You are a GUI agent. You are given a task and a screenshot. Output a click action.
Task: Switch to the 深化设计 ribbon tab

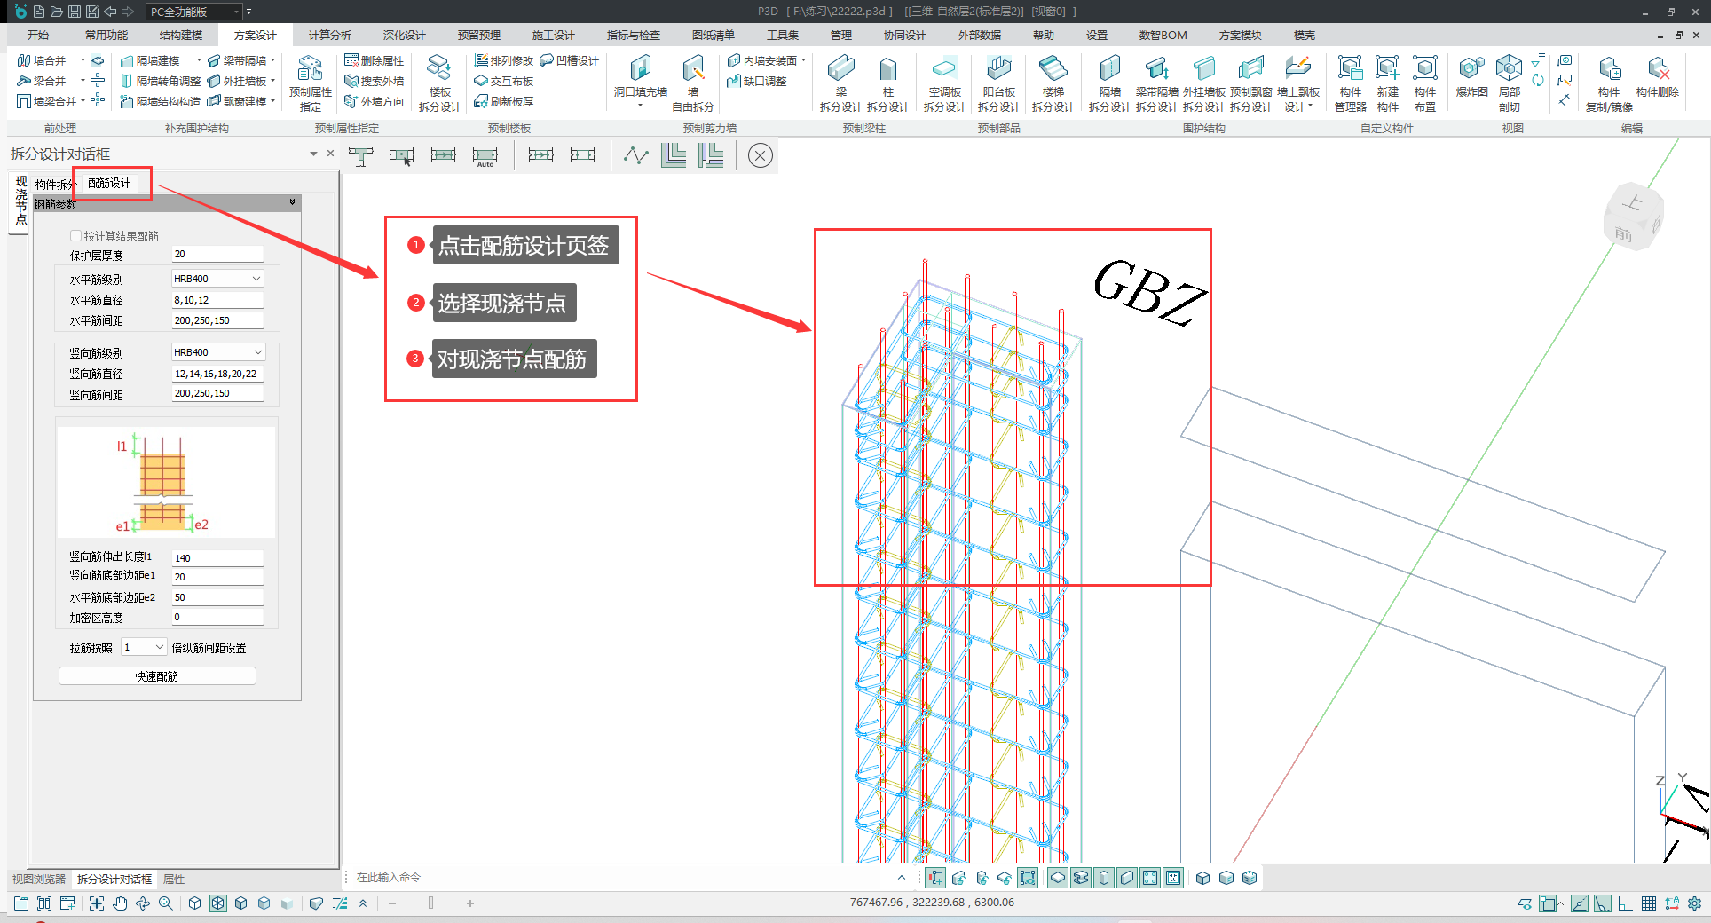click(404, 35)
